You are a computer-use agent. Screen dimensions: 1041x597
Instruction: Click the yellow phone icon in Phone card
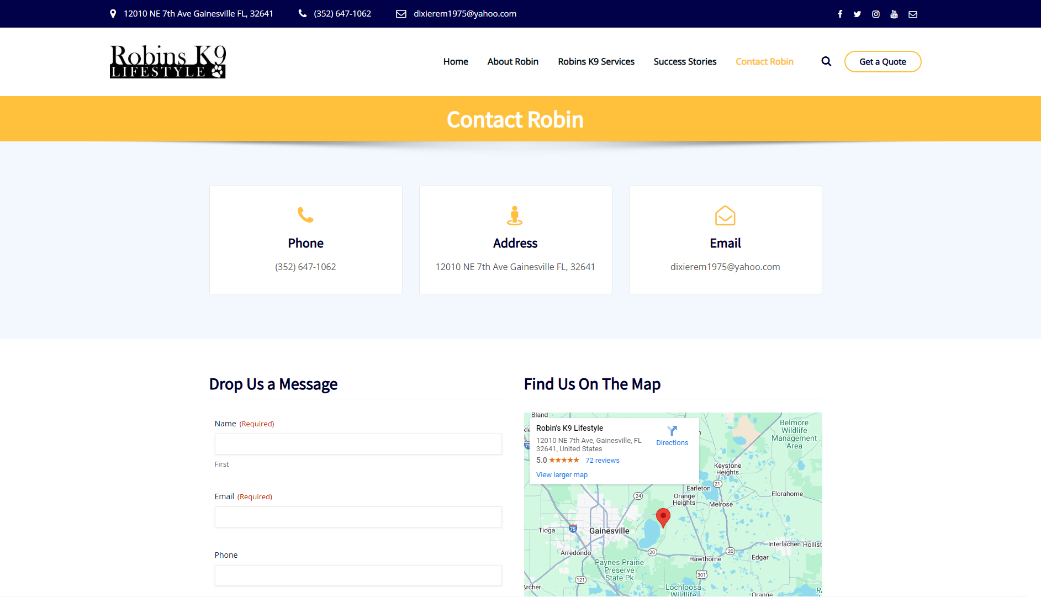(305, 215)
